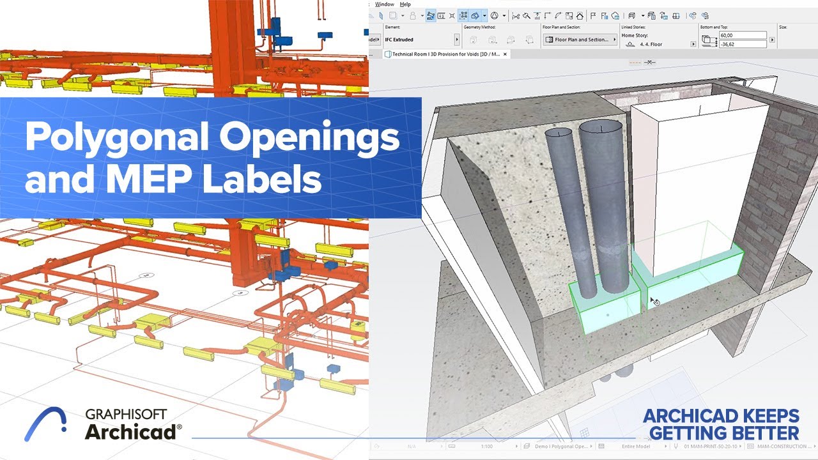This screenshot has height=460, width=818.
Task: Open the lock icon dropdown arrow
Action: pos(422,15)
